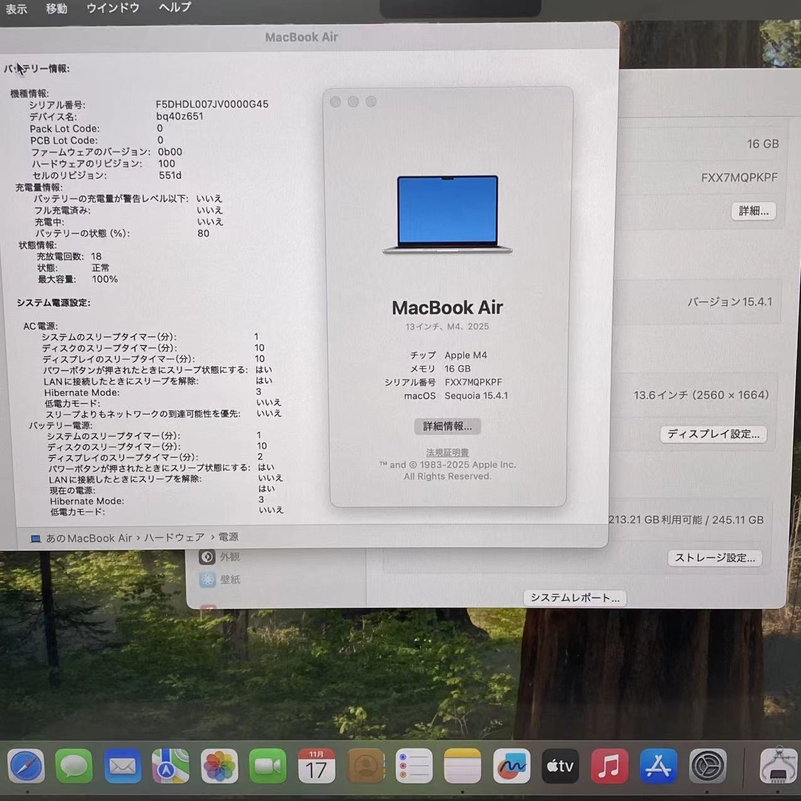The height and width of the screenshot is (801, 801).
Task: Open the ヘルプ menu
Action: [x=173, y=8]
